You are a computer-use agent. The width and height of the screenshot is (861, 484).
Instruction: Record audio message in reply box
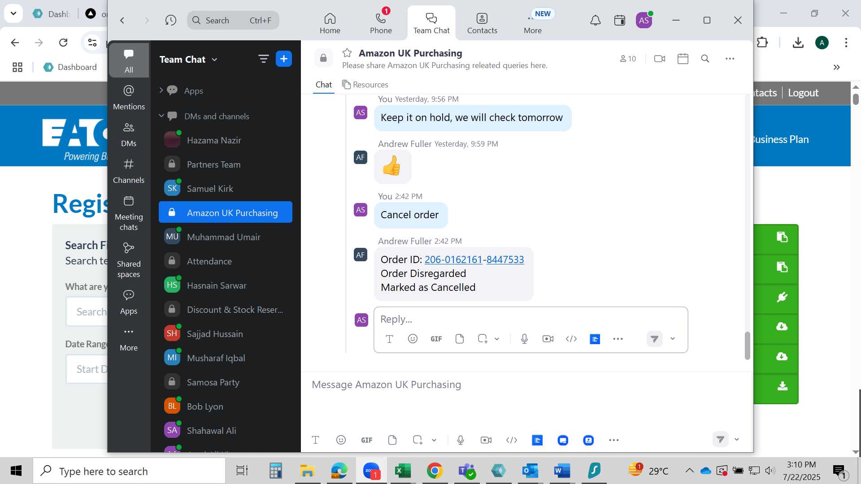tap(524, 339)
